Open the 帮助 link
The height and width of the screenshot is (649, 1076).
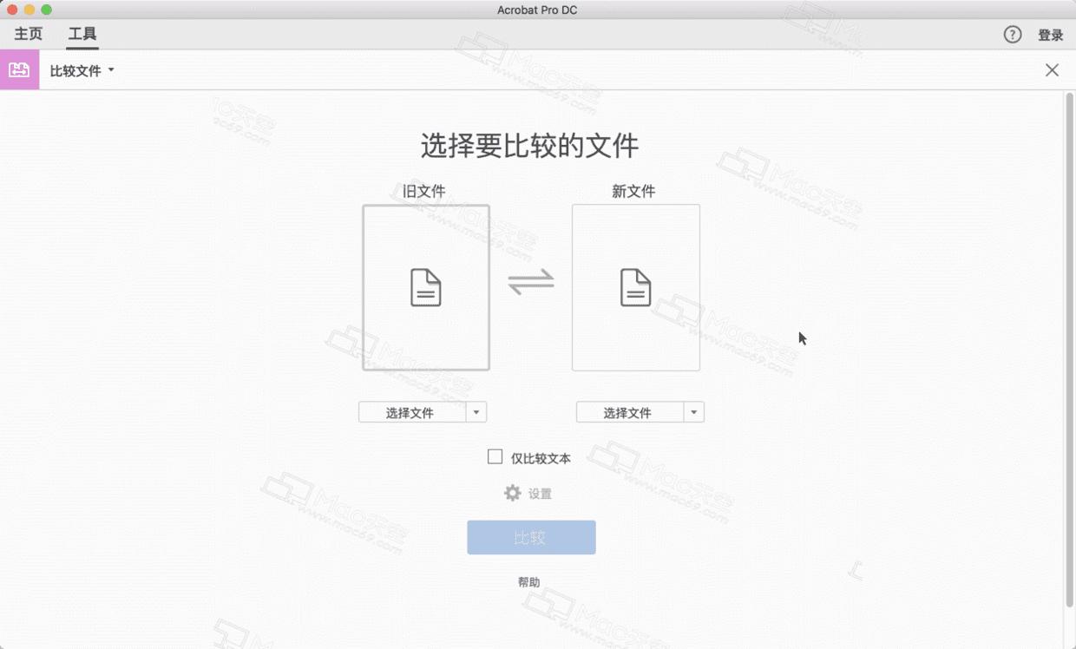pyautogui.click(x=530, y=582)
